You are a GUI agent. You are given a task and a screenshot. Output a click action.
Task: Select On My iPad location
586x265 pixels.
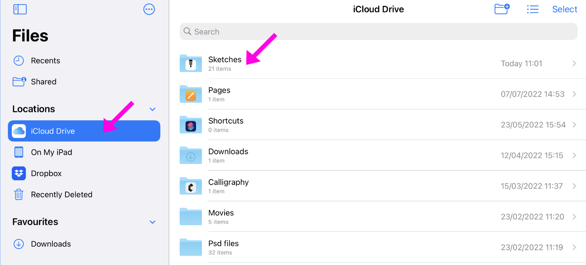pyautogui.click(x=84, y=152)
